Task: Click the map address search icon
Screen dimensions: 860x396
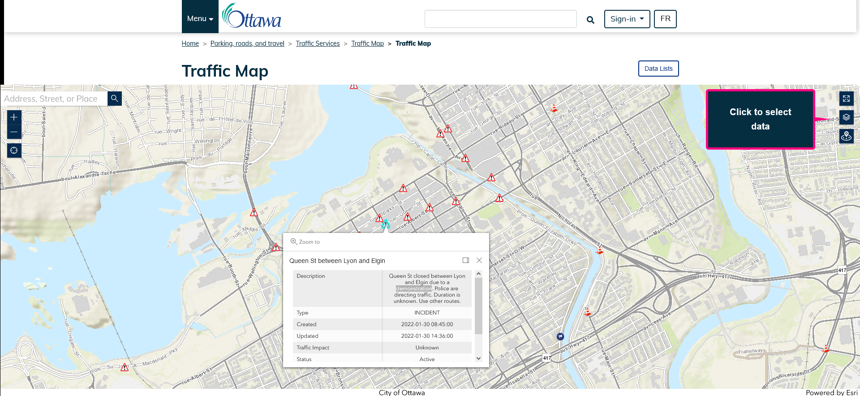Action: [115, 99]
